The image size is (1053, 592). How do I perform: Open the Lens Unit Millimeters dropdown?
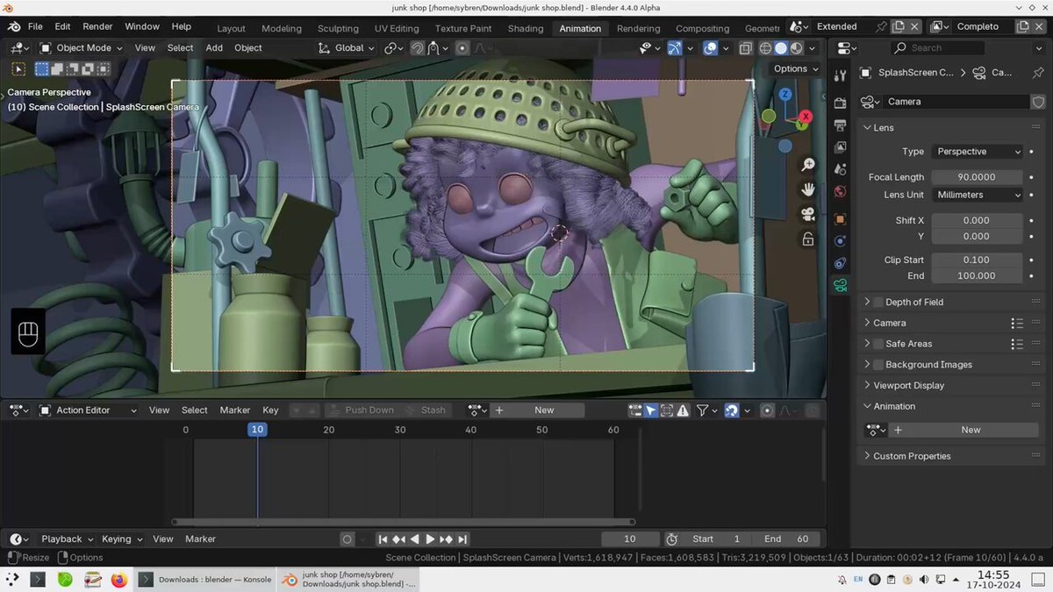(977, 195)
